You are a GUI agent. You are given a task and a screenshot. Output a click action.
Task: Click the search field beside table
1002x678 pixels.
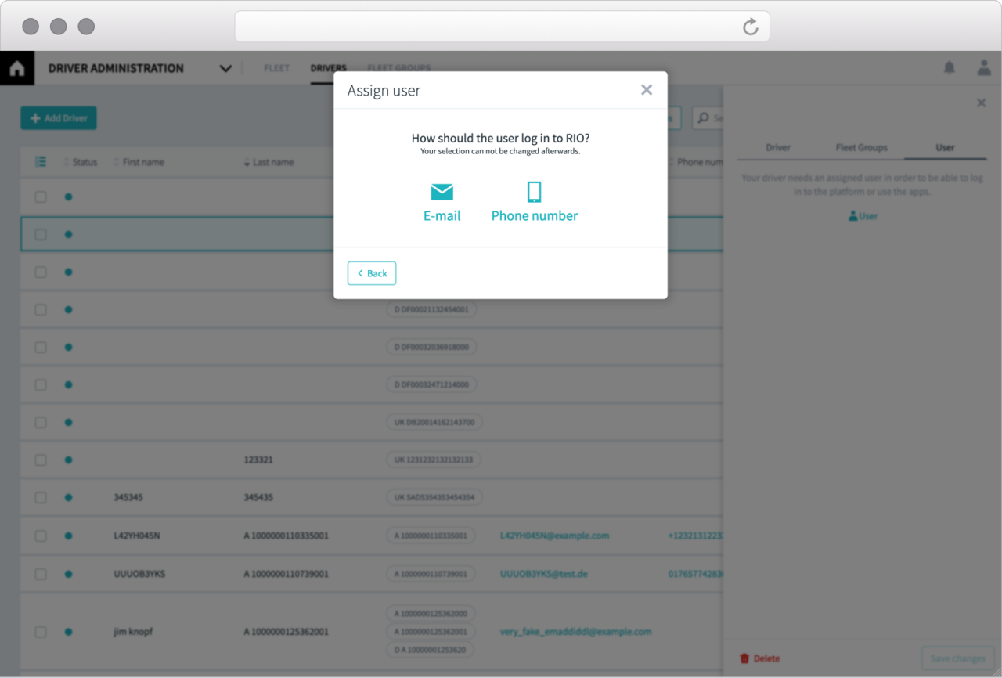[708, 118]
